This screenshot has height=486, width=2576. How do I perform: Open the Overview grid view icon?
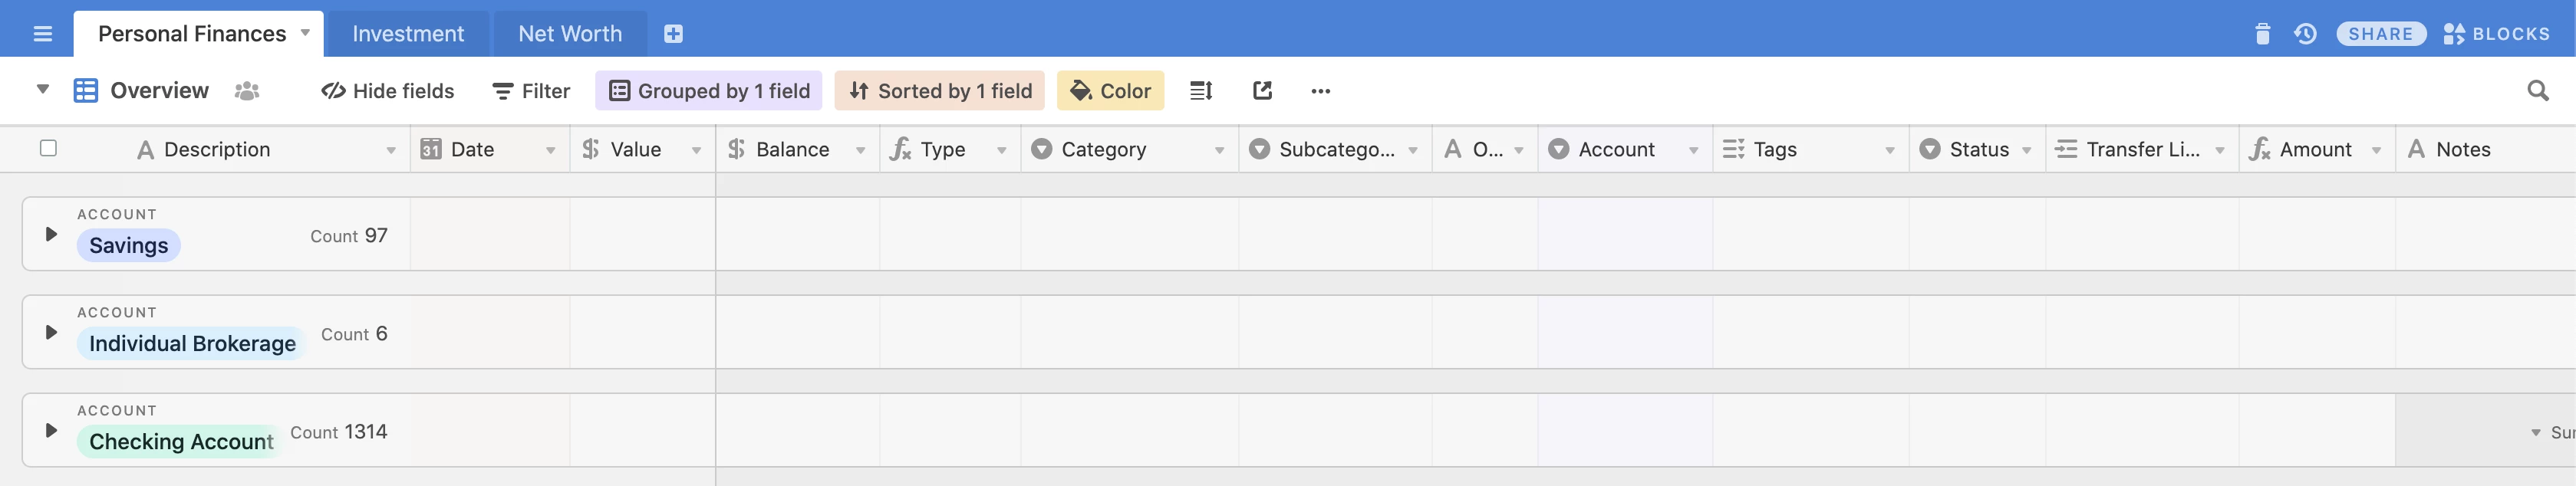86,91
